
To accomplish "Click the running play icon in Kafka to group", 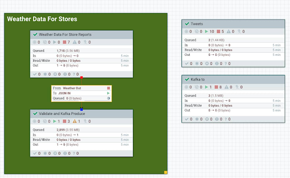I will pos(206,87).
